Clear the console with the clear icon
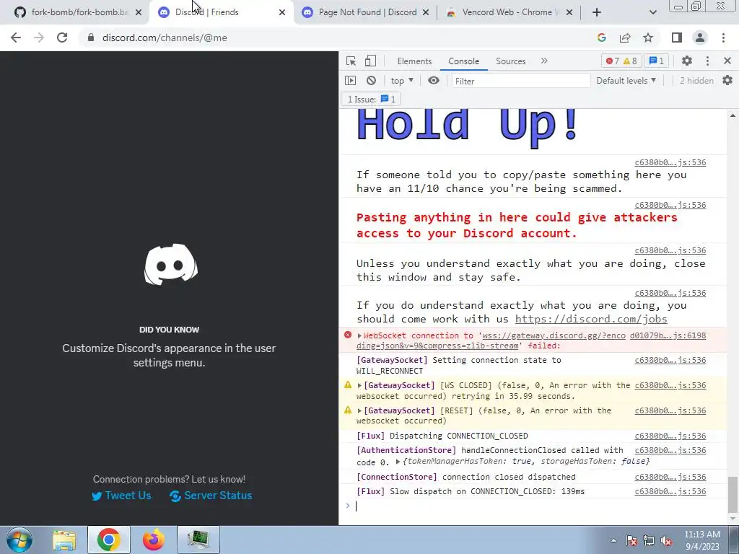 [372, 81]
